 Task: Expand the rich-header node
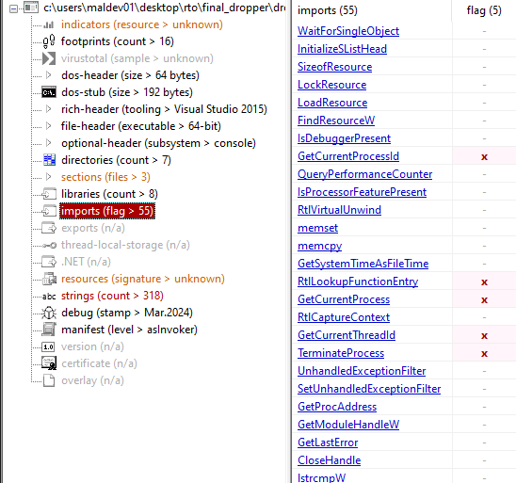pos(48,109)
